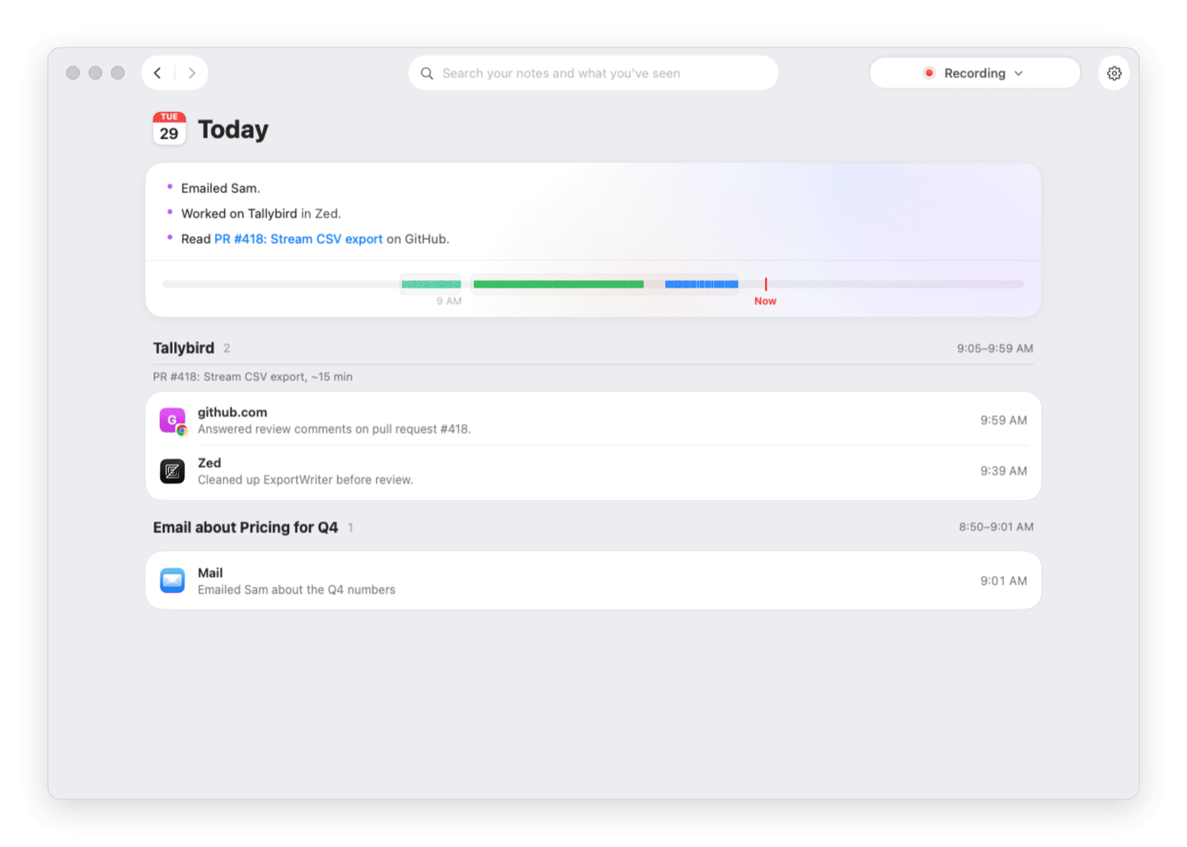Viewport: 1187px width, 847px height.
Task: Click the 9 AM timeline label
Action: (x=449, y=301)
